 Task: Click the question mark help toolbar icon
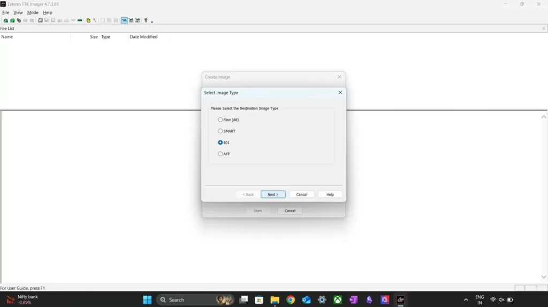[x=146, y=20]
